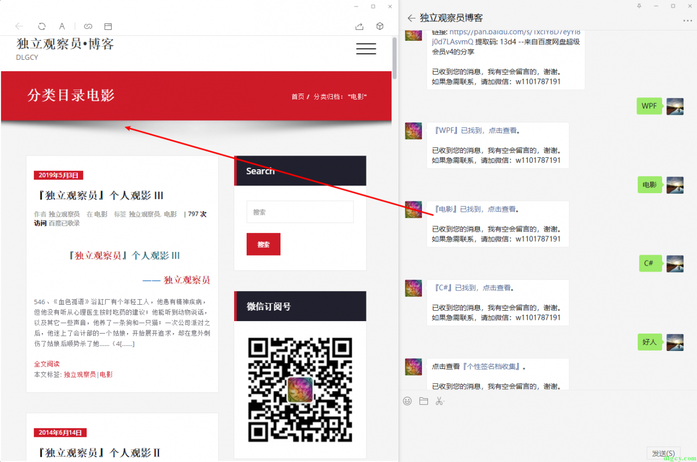Click the red 搜索 search button
Screen dimensions: 697x462
[264, 244]
